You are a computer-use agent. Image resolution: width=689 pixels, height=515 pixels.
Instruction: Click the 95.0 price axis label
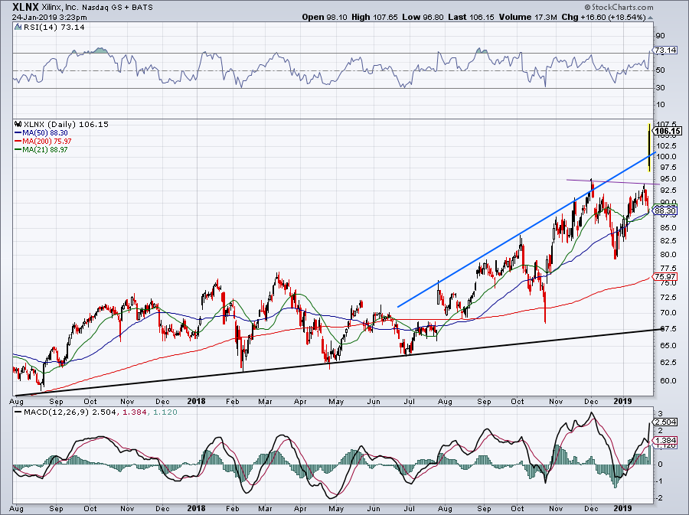pos(668,179)
